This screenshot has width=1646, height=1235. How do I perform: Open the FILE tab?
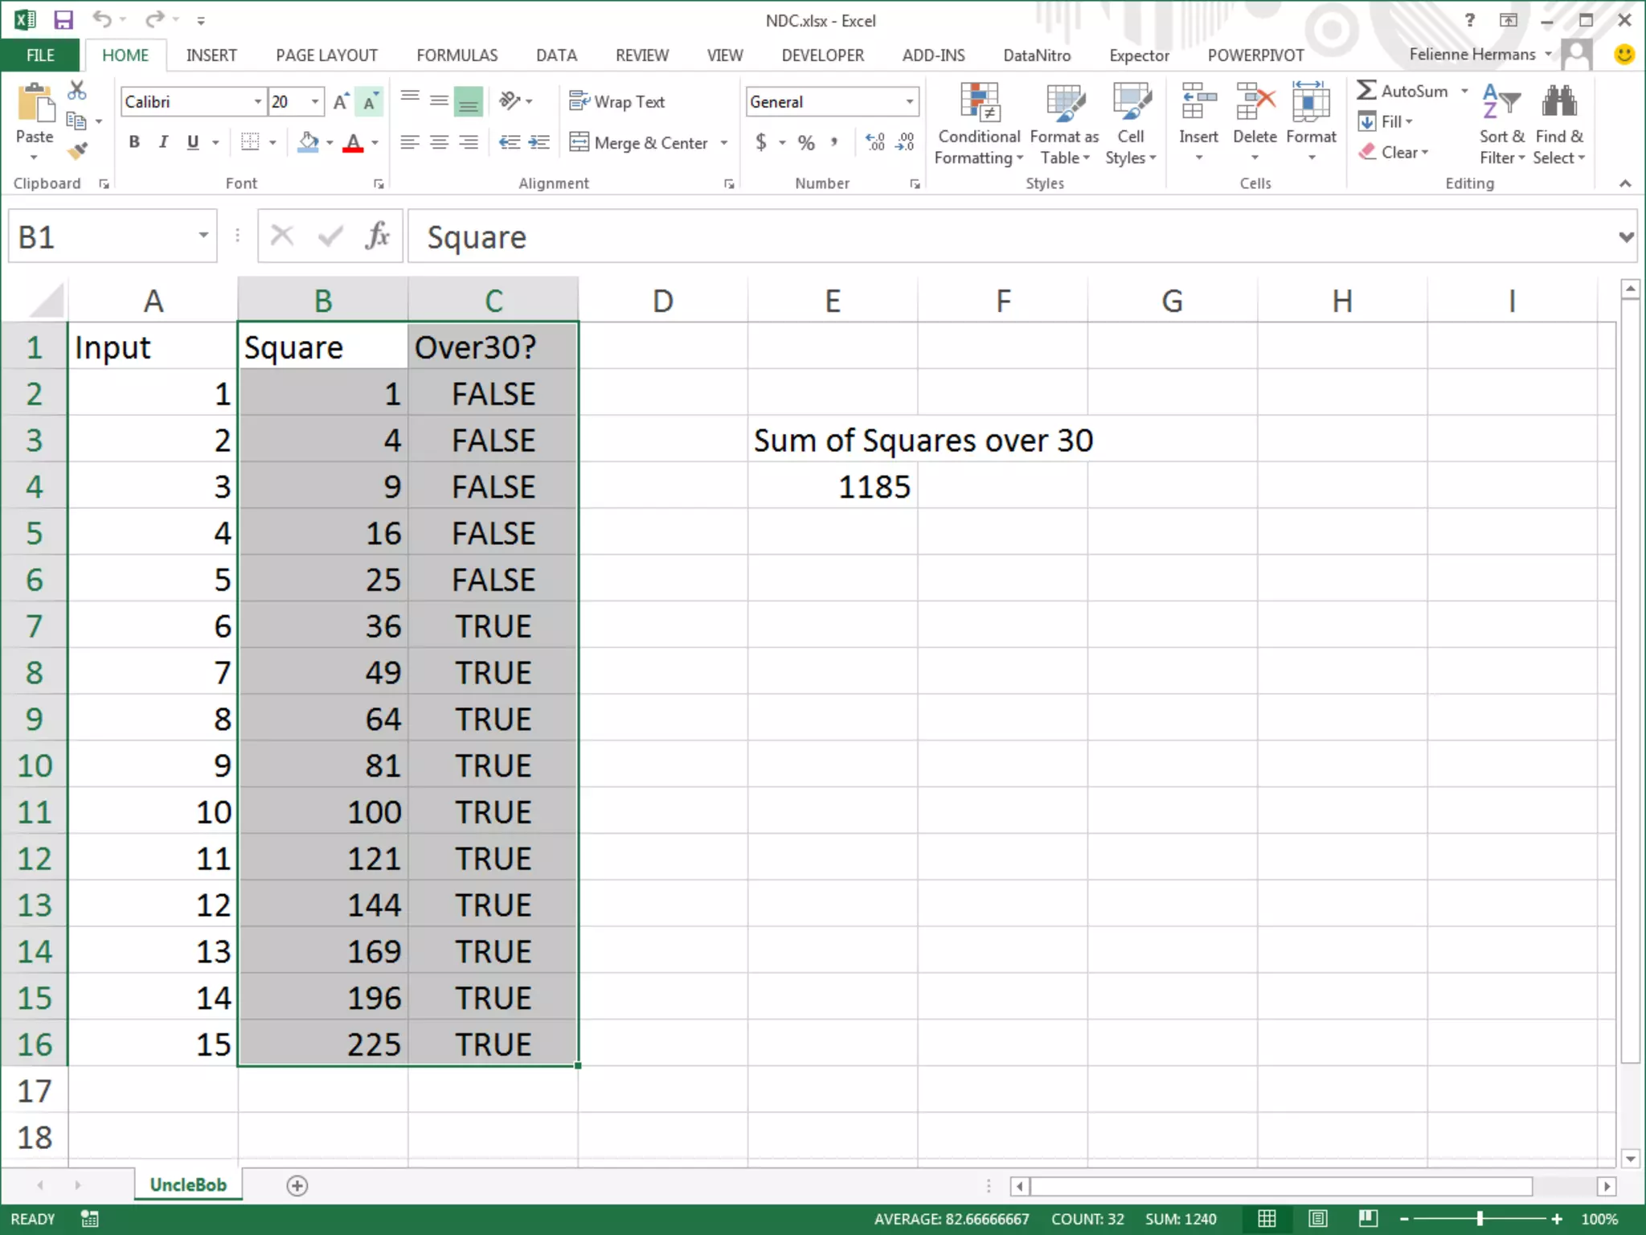pyautogui.click(x=40, y=55)
